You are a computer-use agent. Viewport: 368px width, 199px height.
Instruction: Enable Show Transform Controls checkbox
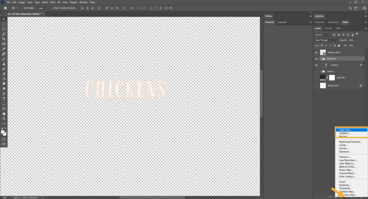52,8
